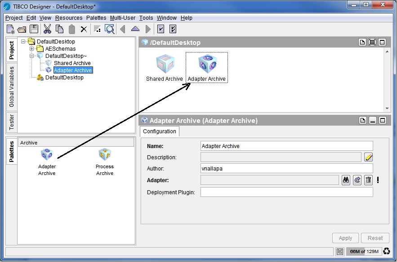Maximize the Adapter Archive configuration panel
This screenshot has width=397, height=262.
tap(383, 120)
